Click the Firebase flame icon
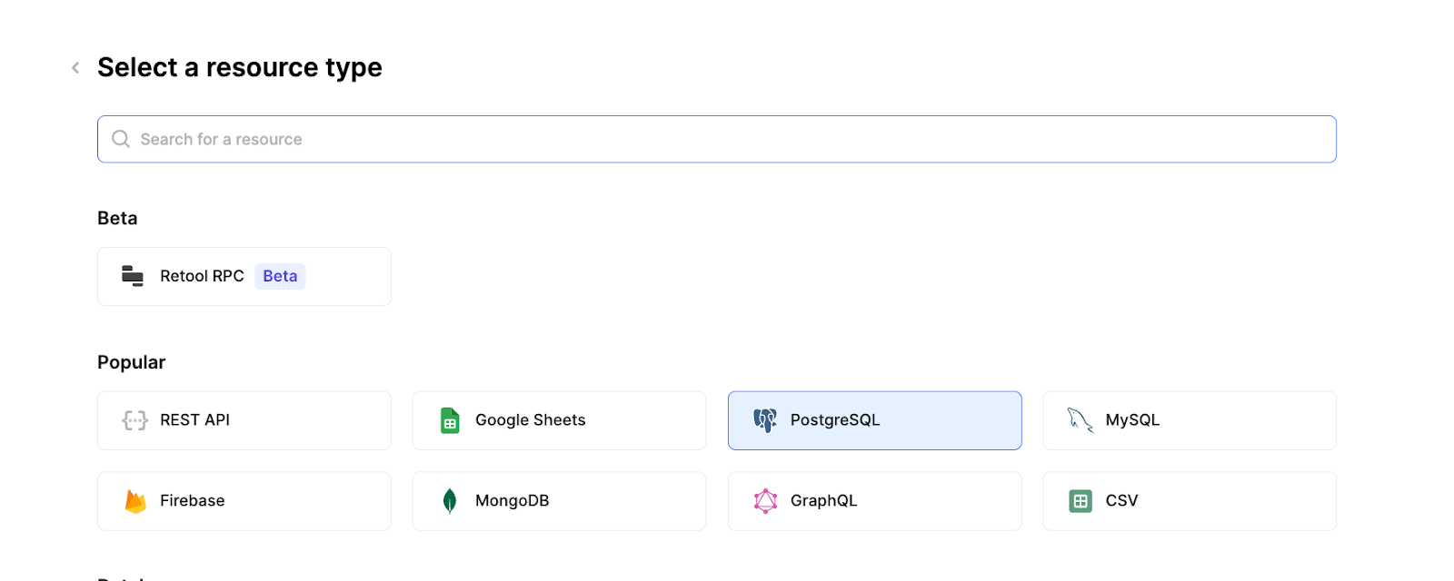This screenshot has height=581, width=1454. click(135, 501)
